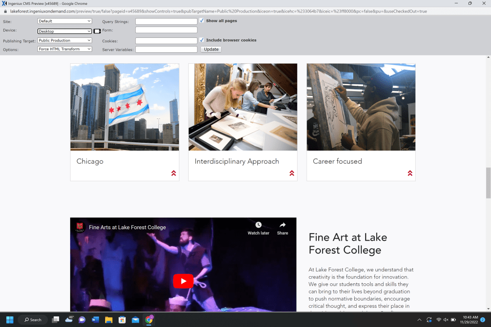This screenshot has height=327, width=491.
Task: Click the device orientation icon beside Device dropdown
Action: pos(97,31)
